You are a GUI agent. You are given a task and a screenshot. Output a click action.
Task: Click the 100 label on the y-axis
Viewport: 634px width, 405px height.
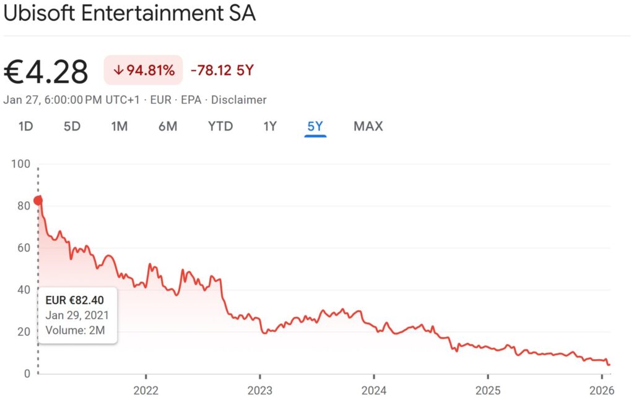coord(21,164)
